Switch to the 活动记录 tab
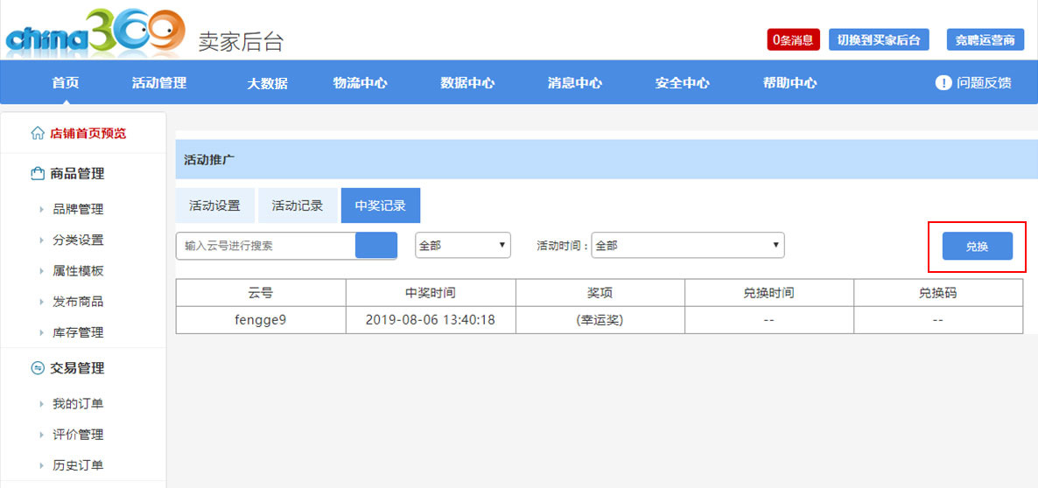This screenshot has width=1038, height=488. (x=298, y=206)
